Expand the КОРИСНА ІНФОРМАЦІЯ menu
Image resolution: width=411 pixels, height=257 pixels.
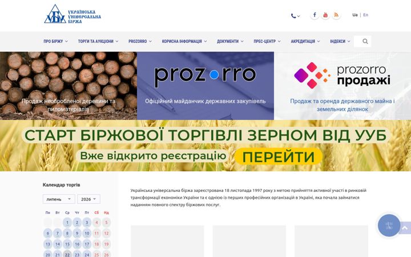(x=184, y=41)
